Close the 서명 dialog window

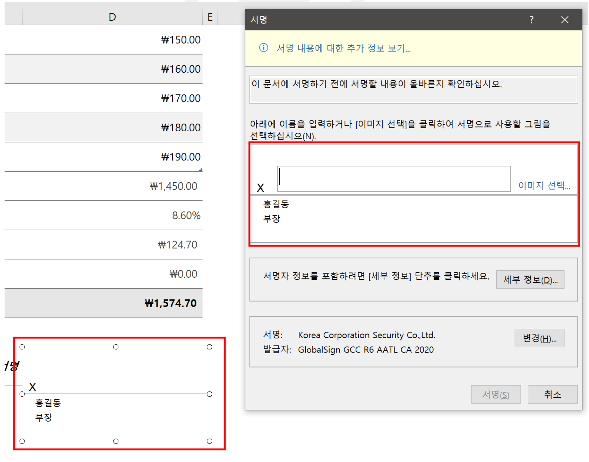click(x=564, y=20)
